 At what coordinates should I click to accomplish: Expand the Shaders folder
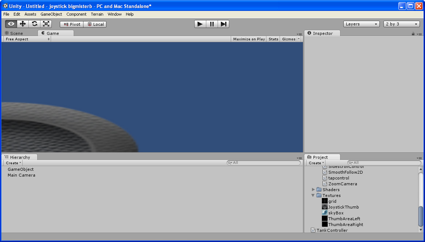point(313,189)
